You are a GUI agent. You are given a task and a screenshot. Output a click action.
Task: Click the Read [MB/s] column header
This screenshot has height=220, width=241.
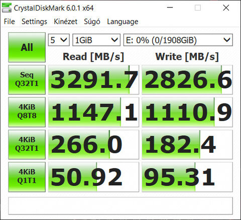[x=93, y=57]
